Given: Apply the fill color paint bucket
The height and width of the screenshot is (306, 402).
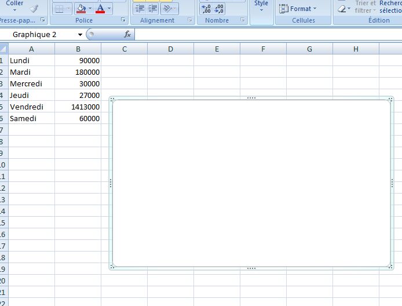Looking at the screenshot, I should (81, 8).
